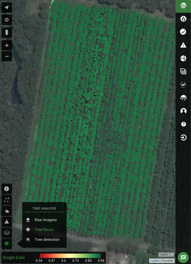Image resolution: width=191 pixels, height=264 pixels.
Task: Open the weather icon panel
Action: (x=7, y=211)
